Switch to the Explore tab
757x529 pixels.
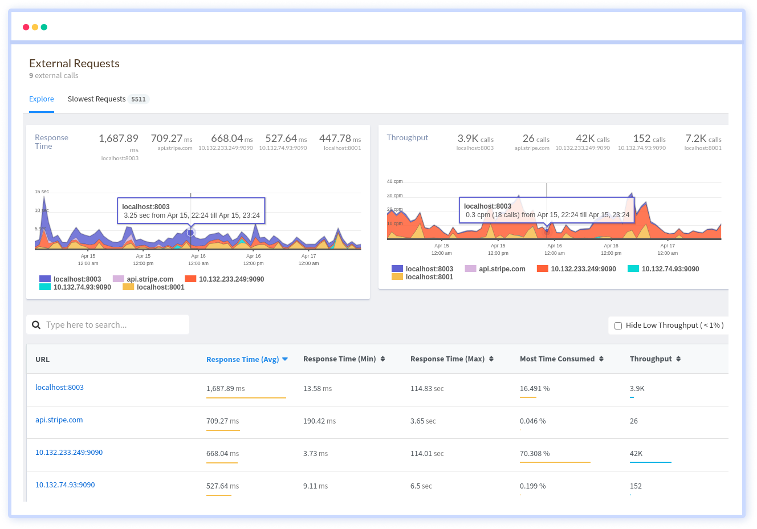(x=41, y=99)
